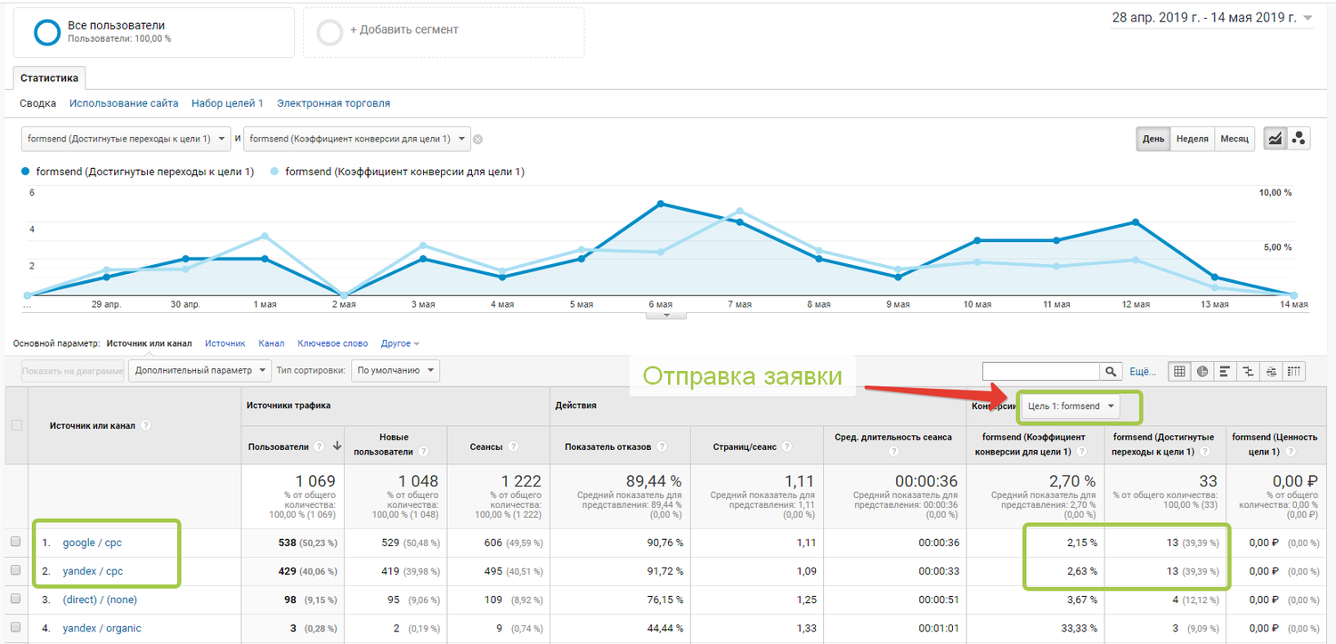Switch to the comparison view icon
Image resolution: width=1336 pixels, height=644 pixels.
coord(1249,372)
